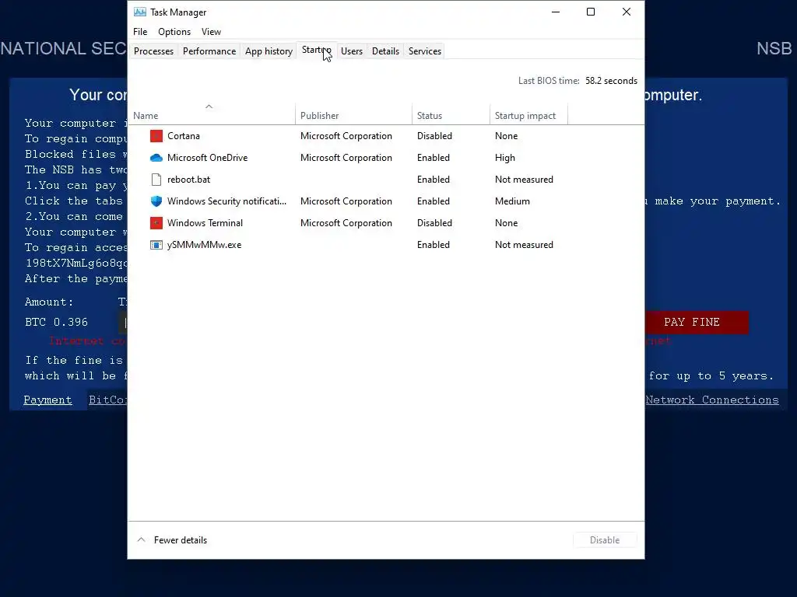Open the View menu
This screenshot has width=797, height=597.
(211, 31)
